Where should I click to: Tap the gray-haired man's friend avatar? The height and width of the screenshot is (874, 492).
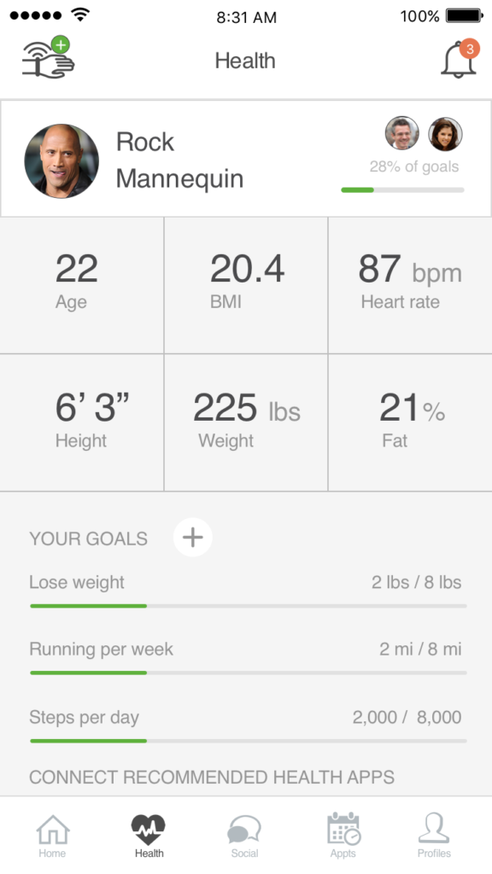[402, 134]
